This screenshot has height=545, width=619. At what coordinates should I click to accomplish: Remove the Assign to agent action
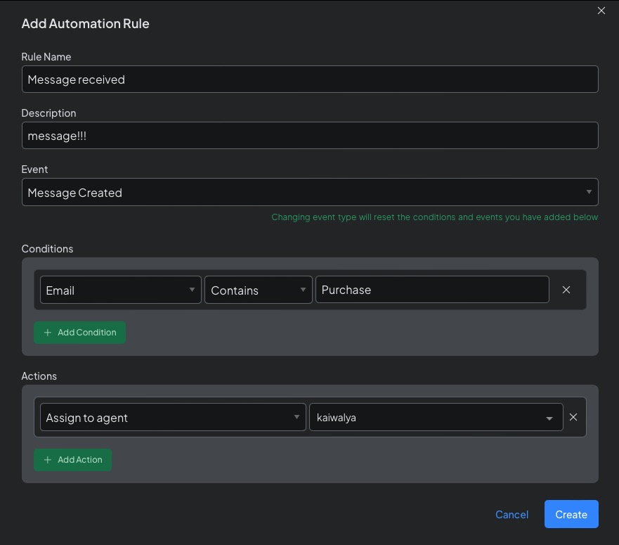pyautogui.click(x=573, y=417)
